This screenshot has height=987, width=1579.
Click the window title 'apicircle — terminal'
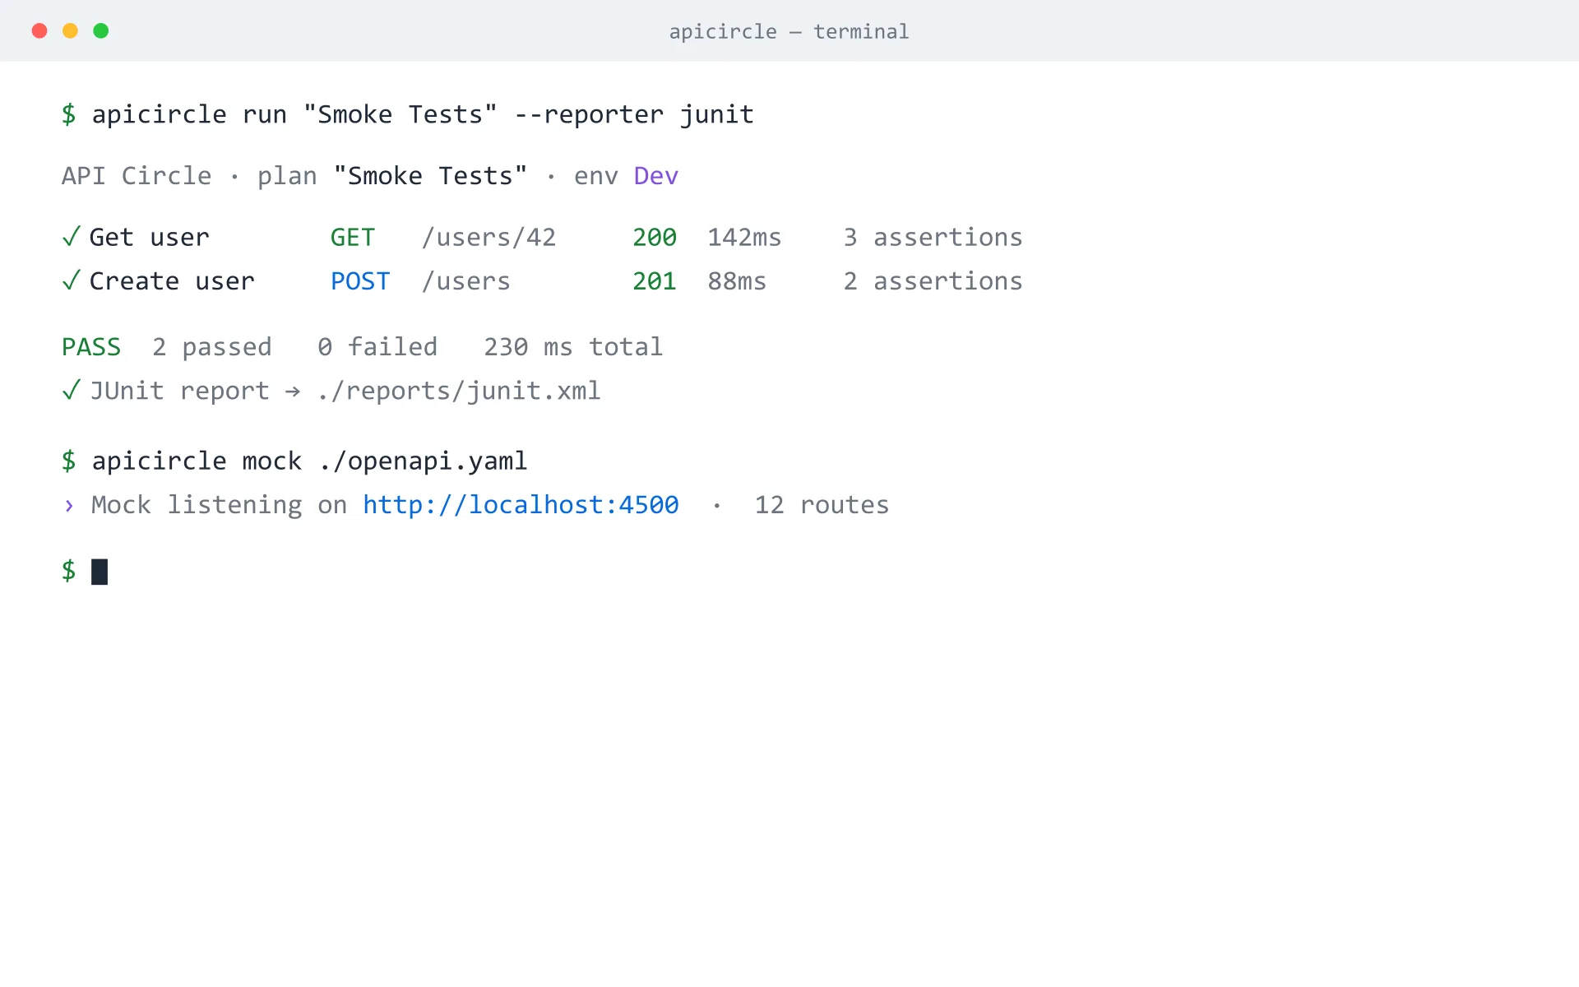789,32
